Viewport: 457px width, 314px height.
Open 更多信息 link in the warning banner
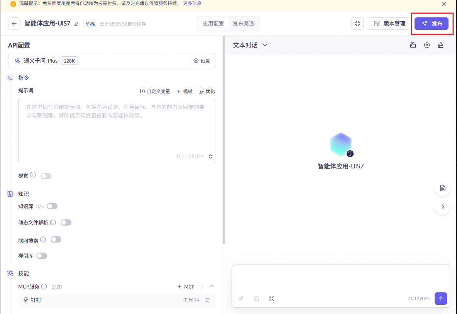192,3
